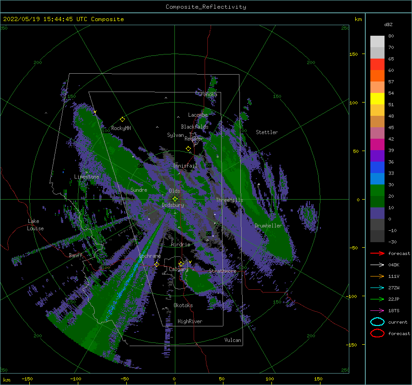Click the dBZ legend heading

(x=388, y=24)
